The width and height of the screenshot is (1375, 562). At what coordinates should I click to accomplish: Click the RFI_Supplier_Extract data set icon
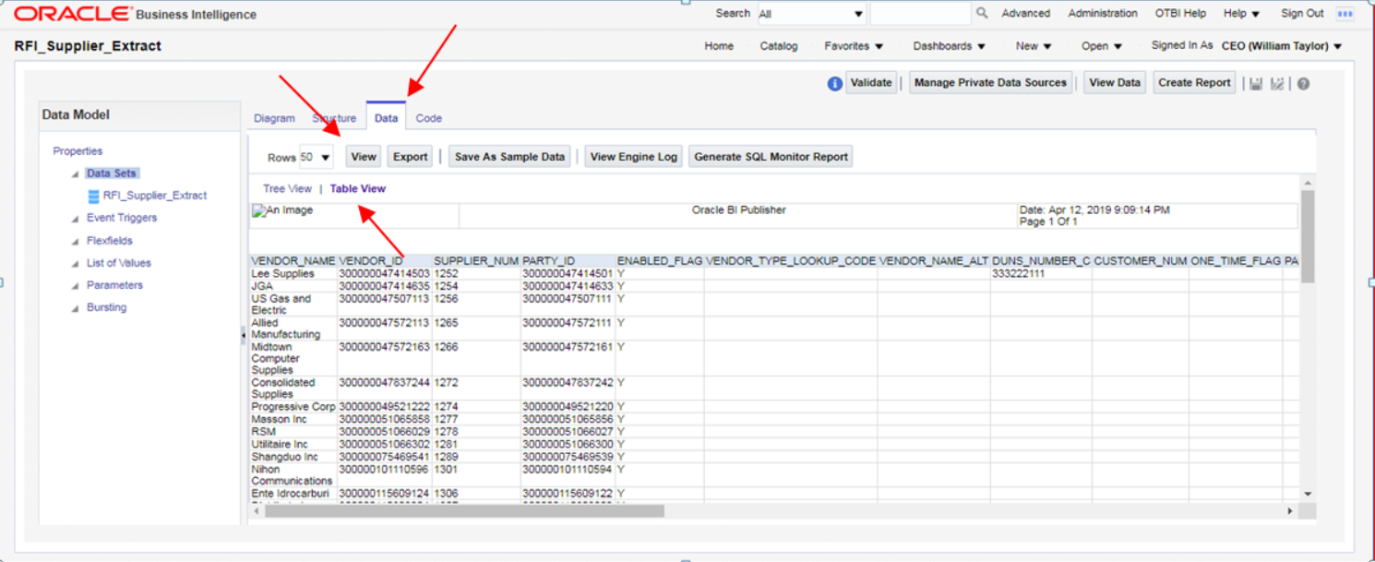93,196
